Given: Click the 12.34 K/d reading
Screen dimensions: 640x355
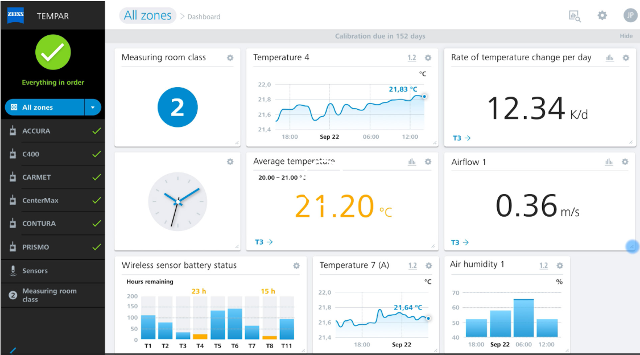Looking at the screenshot, I should point(538,109).
